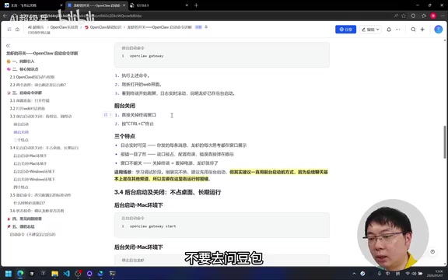This screenshot has height=280, width=448.
Task: Open Visual Studio Code from the taskbar
Action: click(66, 274)
